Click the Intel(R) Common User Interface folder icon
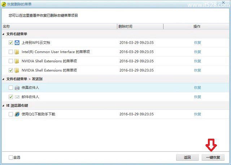 (17, 52)
